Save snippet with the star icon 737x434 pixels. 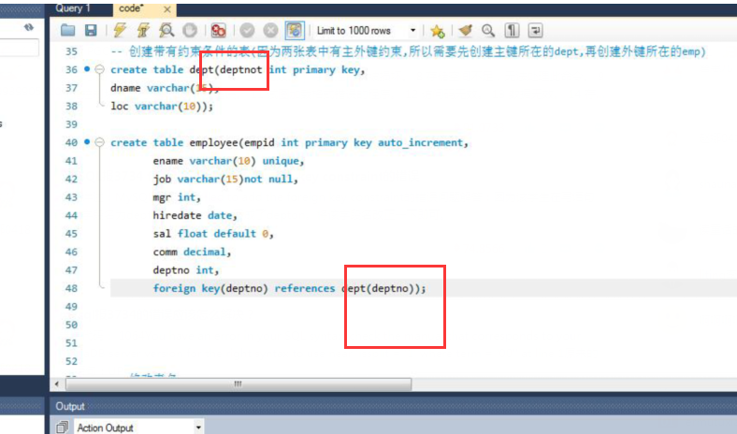(x=437, y=31)
